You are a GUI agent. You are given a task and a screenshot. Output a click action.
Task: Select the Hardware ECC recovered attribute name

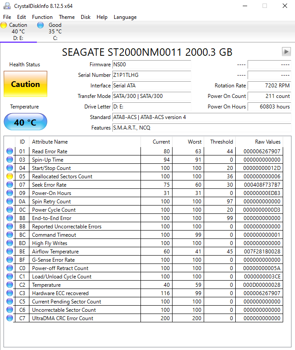[x=60, y=293]
